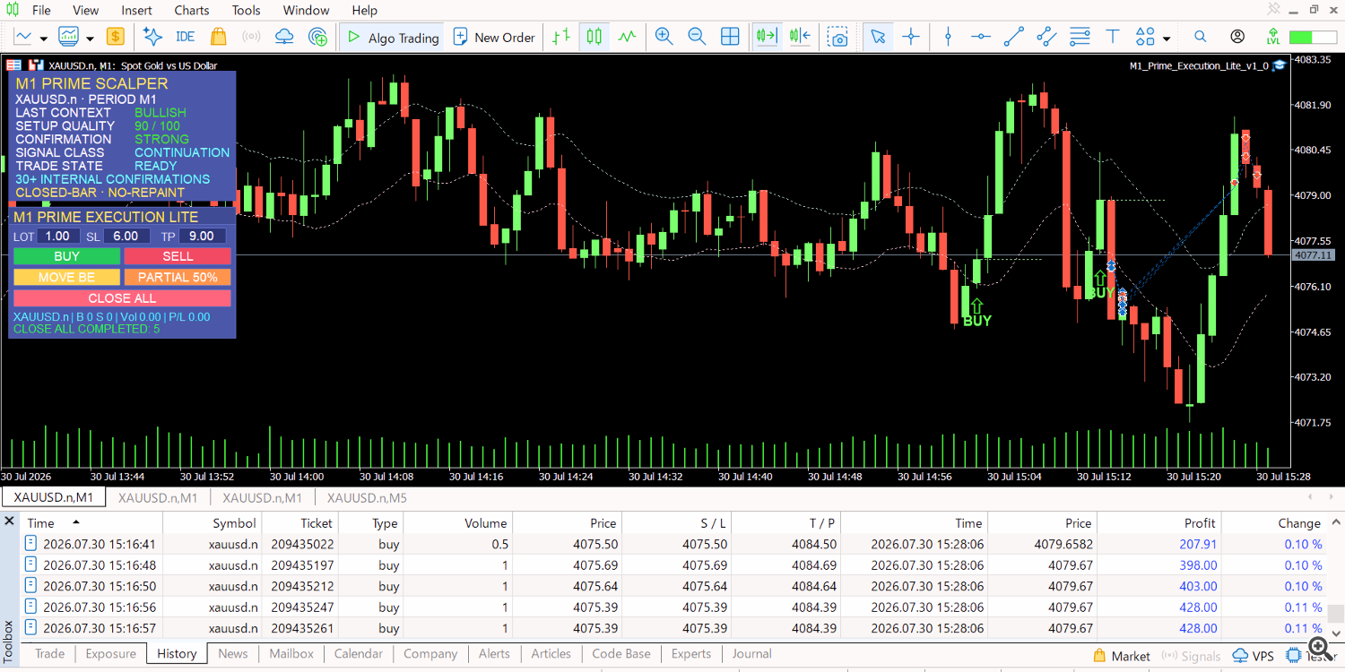Open the chart profiles icon
1345x672 pixels.
coord(69,37)
